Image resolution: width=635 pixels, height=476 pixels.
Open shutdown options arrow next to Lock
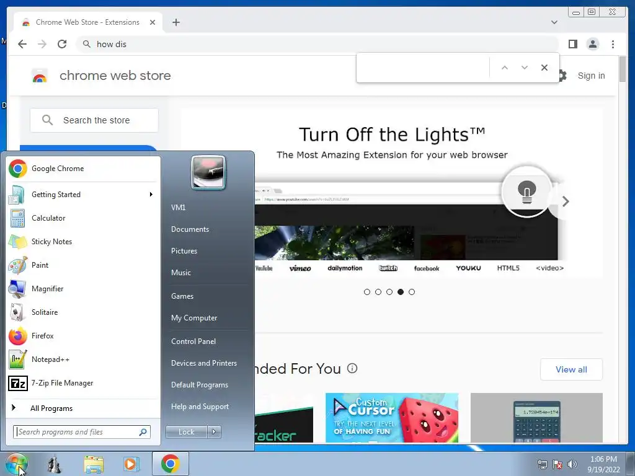214,432
